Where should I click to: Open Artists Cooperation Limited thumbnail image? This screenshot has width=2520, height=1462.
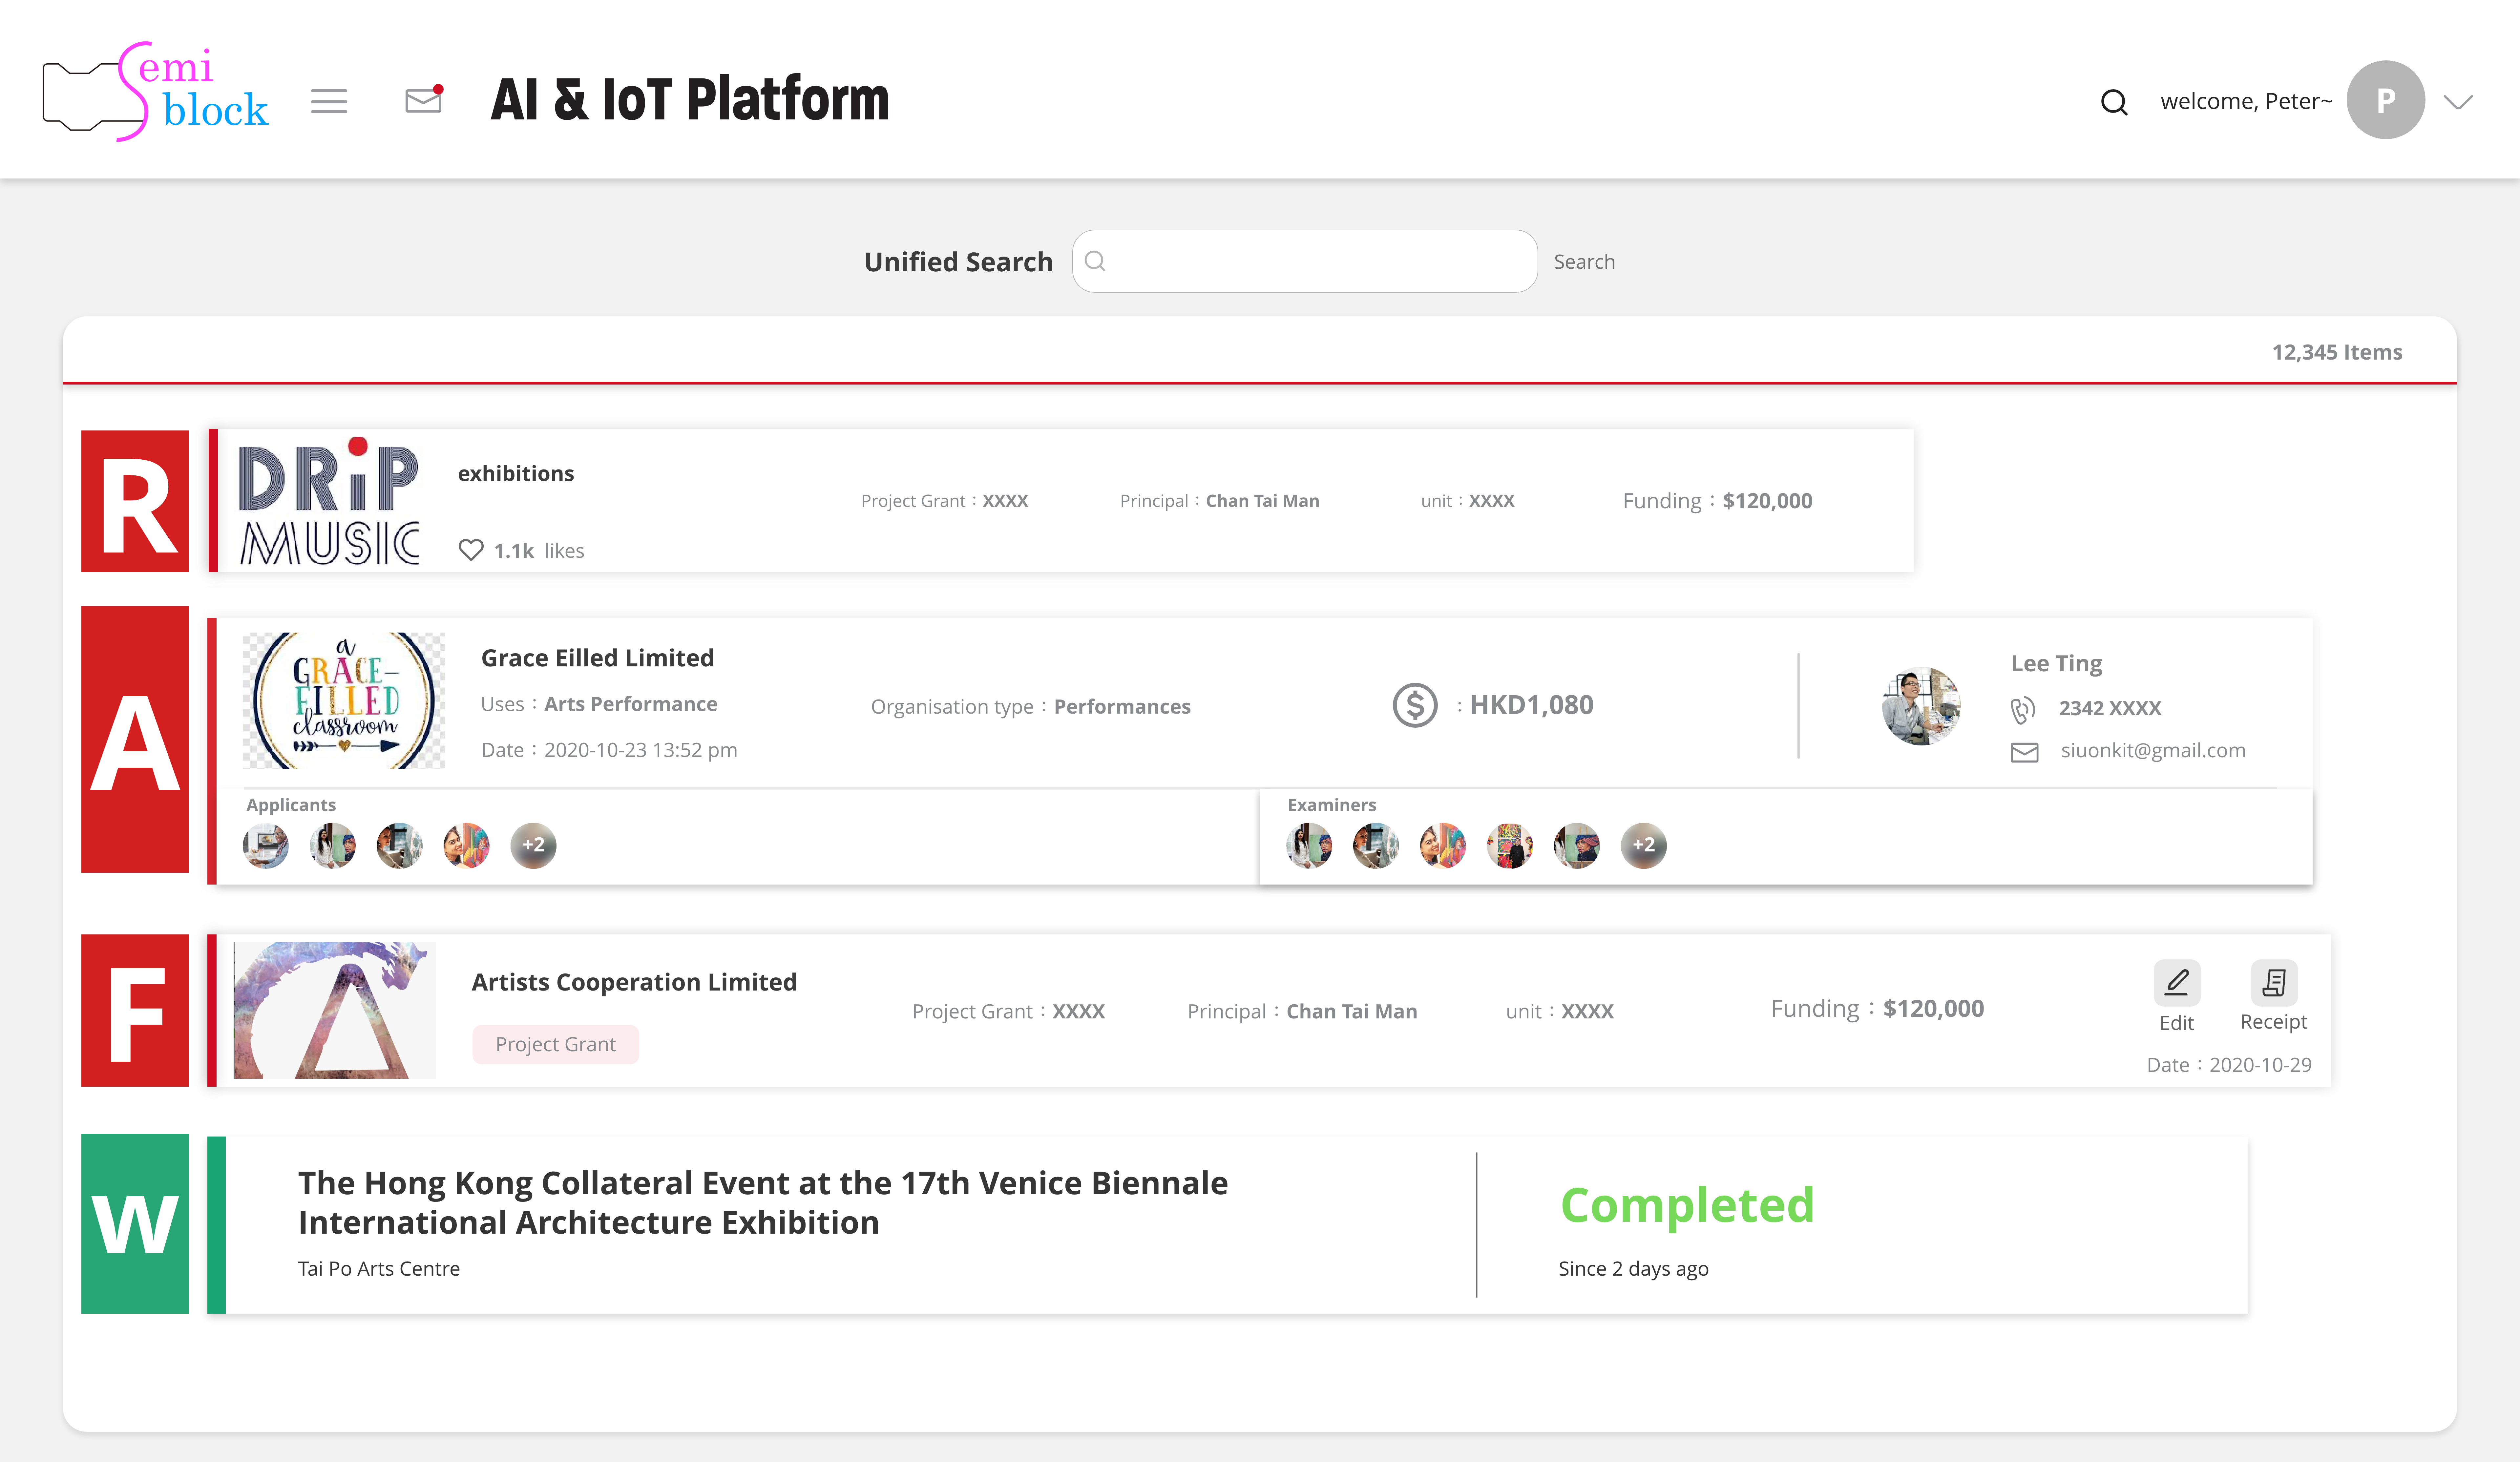(334, 1010)
